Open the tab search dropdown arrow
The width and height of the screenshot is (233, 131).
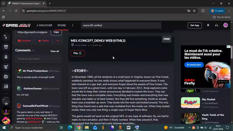click(x=3, y=3)
